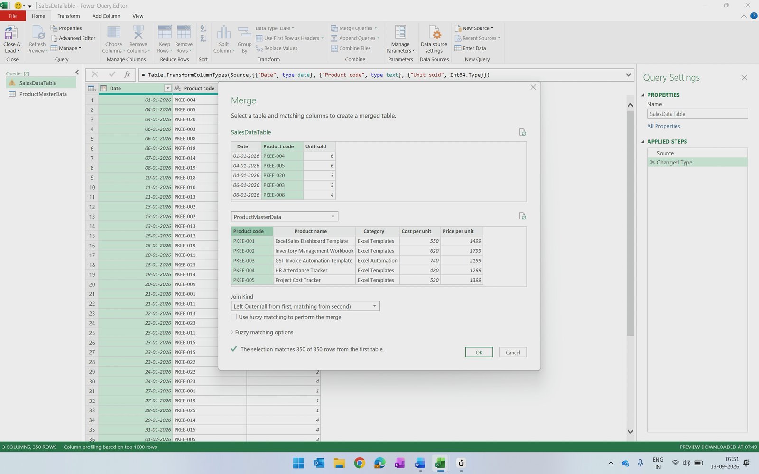Click the table corner menu icon

click(x=92, y=88)
